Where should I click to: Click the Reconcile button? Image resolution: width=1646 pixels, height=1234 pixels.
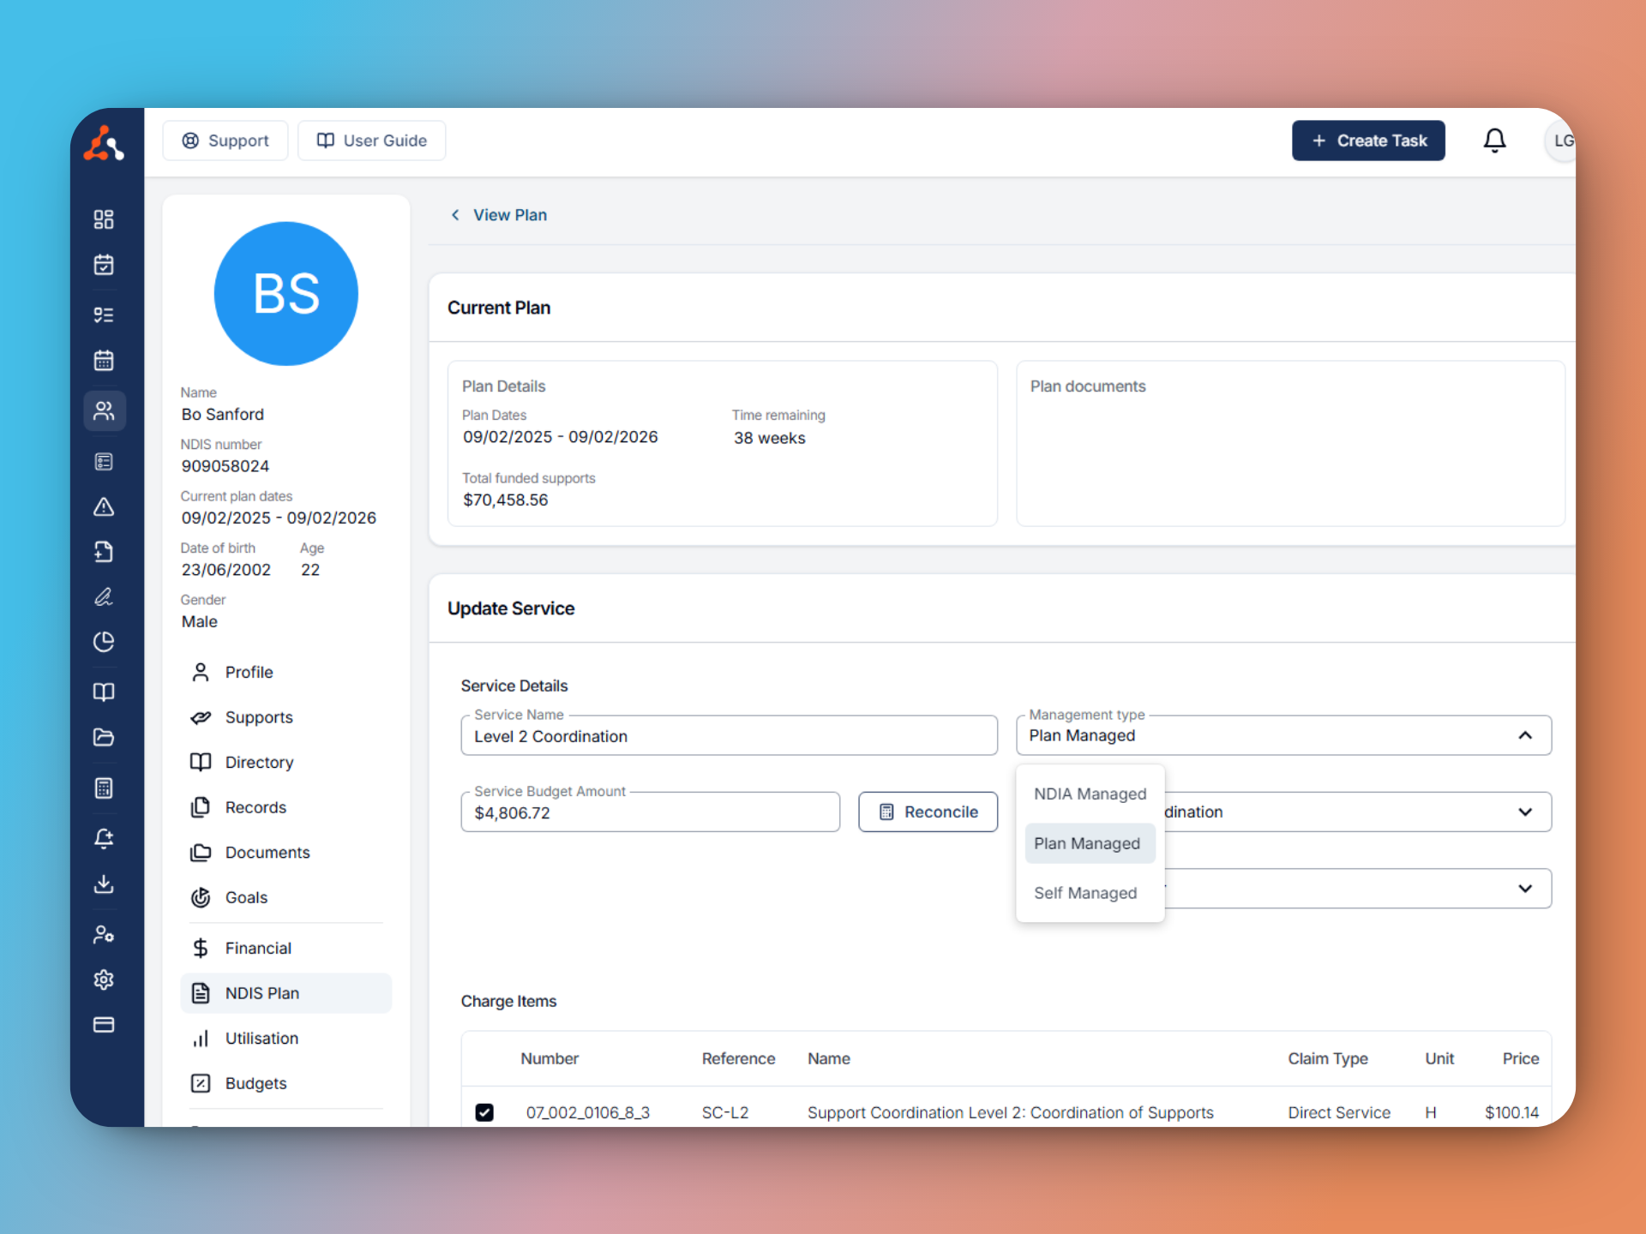point(928,812)
